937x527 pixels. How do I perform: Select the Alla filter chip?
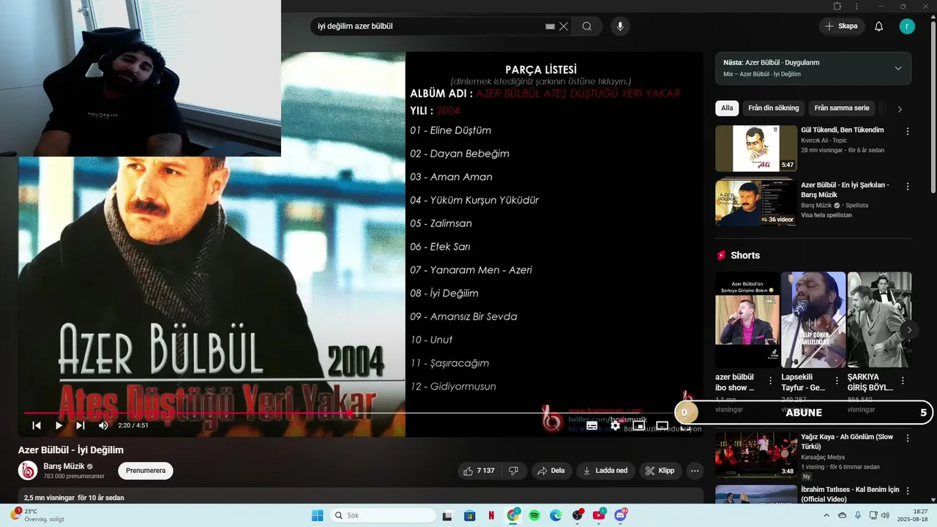tap(727, 108)
